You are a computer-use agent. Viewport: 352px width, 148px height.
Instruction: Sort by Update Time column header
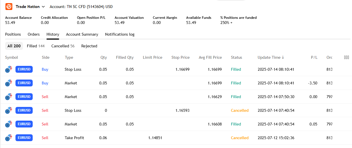click(271, 57)
